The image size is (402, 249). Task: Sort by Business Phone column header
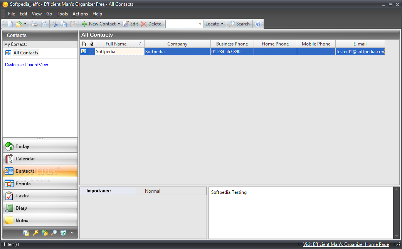[232, 44]
